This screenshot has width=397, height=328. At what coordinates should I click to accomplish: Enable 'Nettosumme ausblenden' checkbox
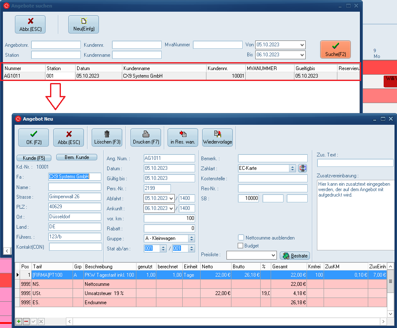(x=241, y=238)
